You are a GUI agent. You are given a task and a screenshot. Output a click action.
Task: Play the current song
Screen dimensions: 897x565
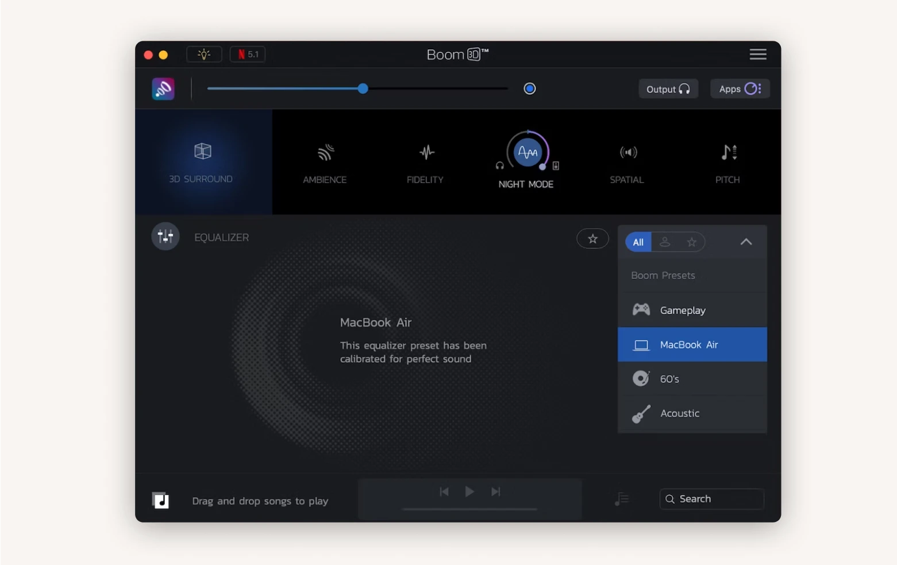[x=469, y=492]
